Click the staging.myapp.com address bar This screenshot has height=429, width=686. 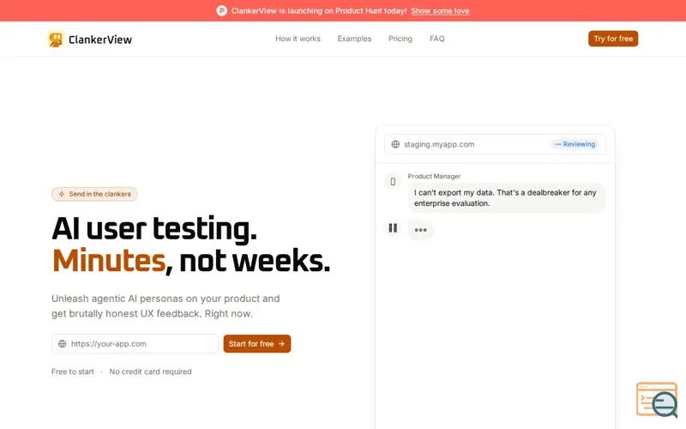495,144
